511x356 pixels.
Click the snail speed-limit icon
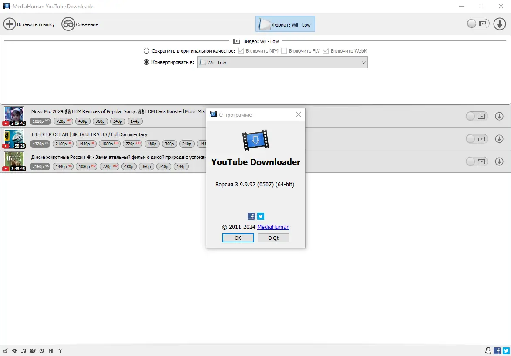click(33, 351)
